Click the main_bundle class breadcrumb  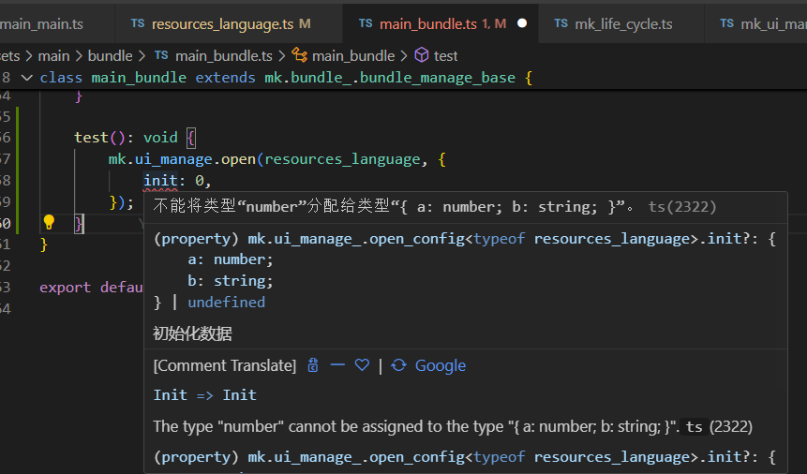click(x=353, y=56)
